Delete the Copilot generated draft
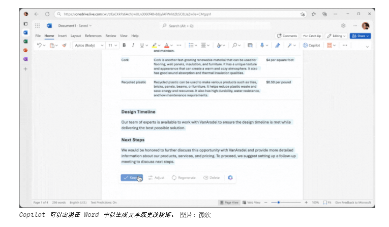Viewport: 389px width, 227px height. 212,177
